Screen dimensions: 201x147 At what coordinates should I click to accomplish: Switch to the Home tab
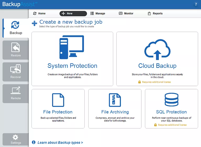click(39, 13)
